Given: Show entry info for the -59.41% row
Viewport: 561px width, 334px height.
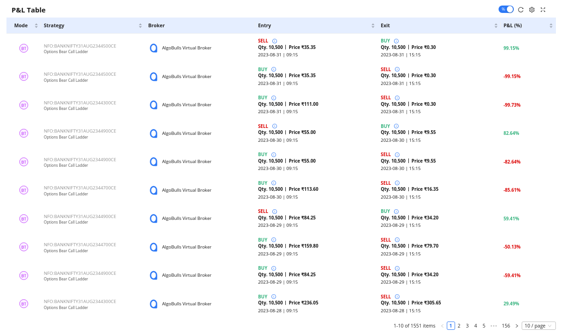Looking at the screenshot, I should coord(274,268).
